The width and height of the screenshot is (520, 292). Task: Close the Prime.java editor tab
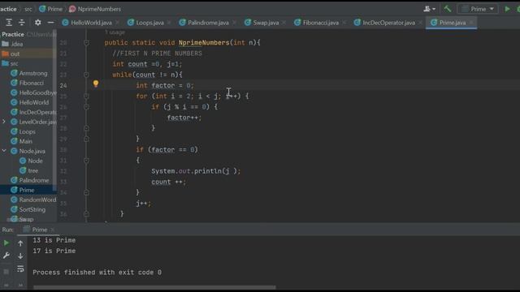[x=471, y=23]
